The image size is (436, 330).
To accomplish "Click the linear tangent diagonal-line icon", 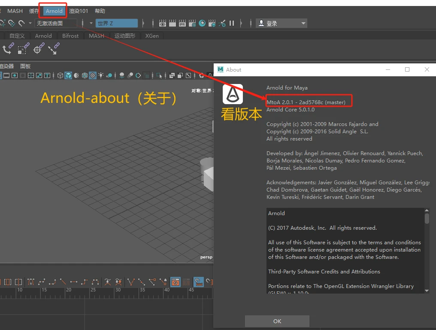I will click(63, 282).
